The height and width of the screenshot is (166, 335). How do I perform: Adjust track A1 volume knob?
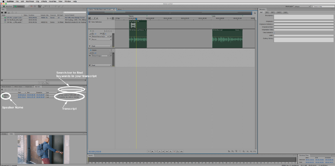93,34
